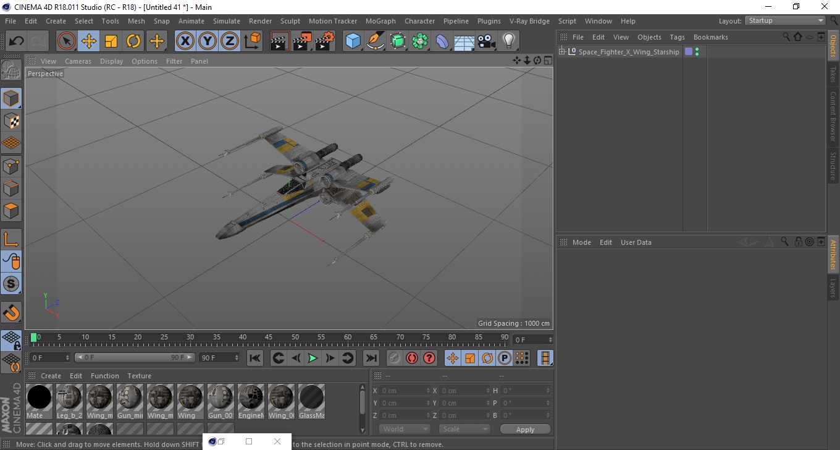This screenshot has width=840, height=450.
Task: Open the Floor environment icon
Action: tap(464, 41)
